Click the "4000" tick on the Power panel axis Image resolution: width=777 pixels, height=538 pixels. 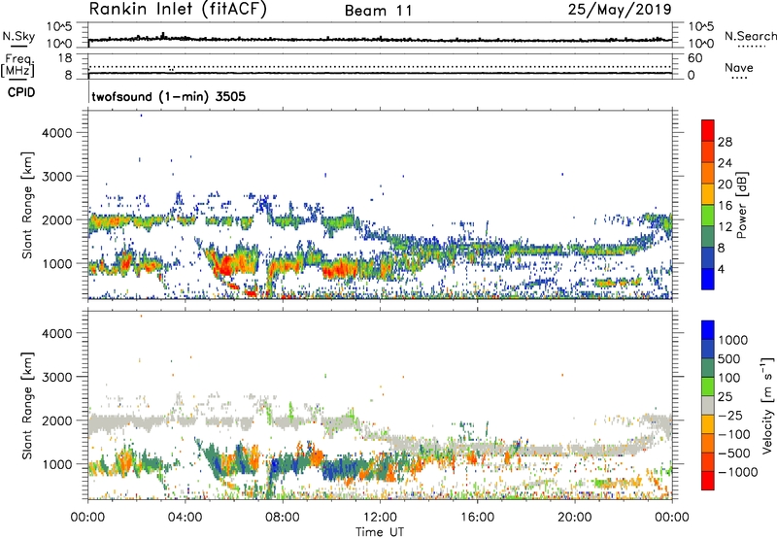point(57,133)
